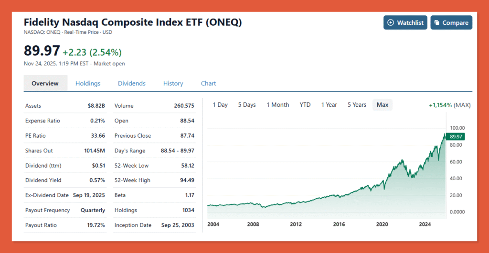
Task: Click the copy icon on Compare button
Action: (436, 23)
